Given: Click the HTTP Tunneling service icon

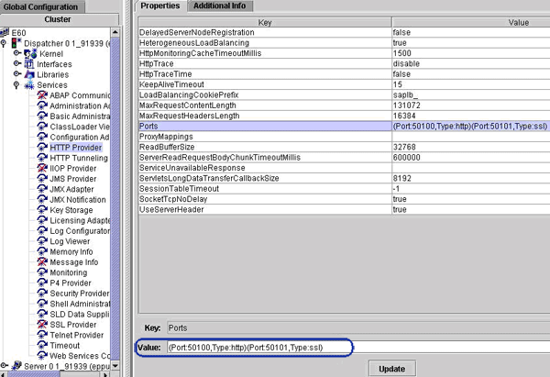Looking at the screenshot, I should tap(42, 158).
